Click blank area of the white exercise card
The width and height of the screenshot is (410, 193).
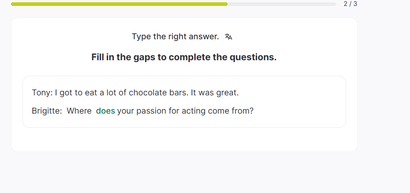point(182,140)
